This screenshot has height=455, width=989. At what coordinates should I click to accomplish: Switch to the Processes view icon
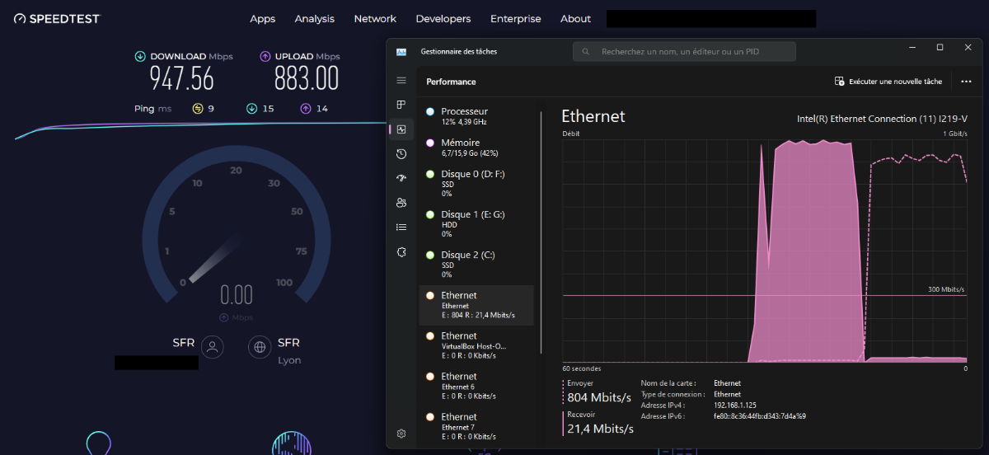tap(401, 105)
